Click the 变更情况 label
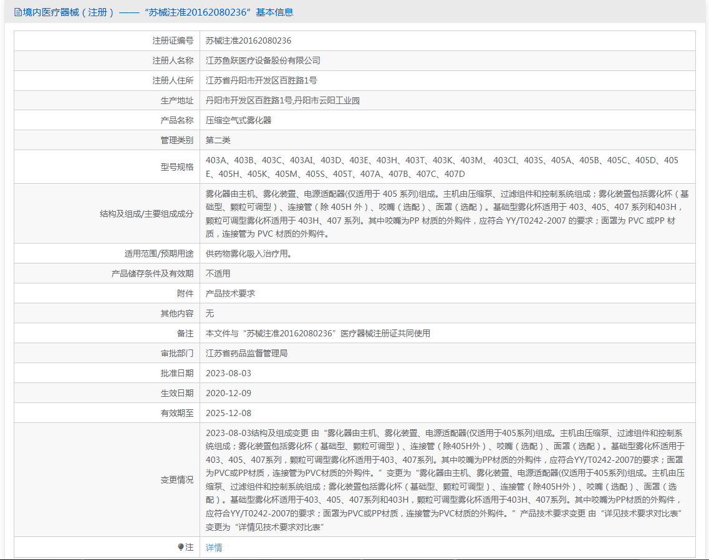Screen dimensions: 709x560 click(x=177, y=480)
